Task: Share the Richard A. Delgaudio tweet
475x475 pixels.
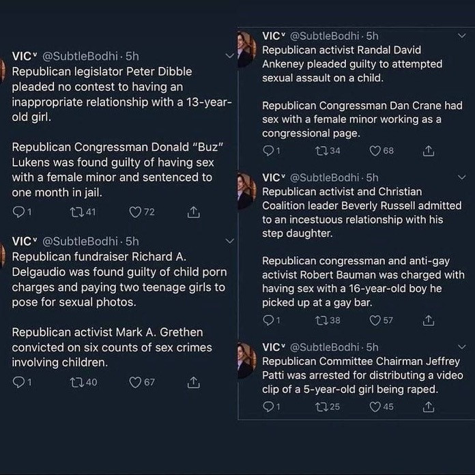Action: click(193, 382)
